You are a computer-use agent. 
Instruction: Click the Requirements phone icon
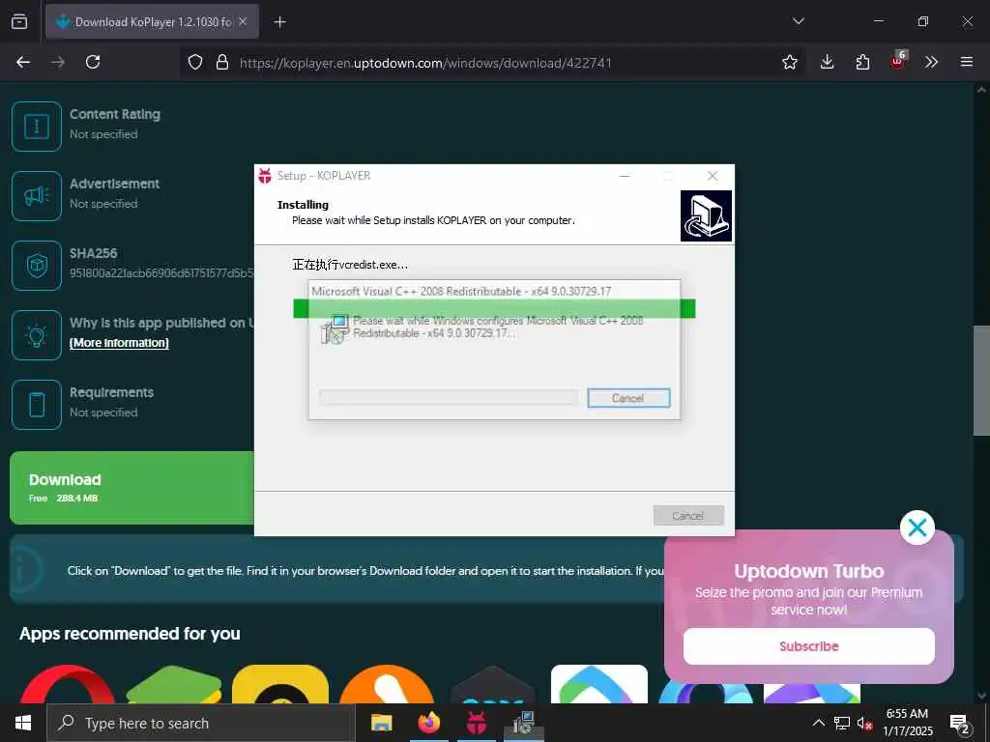(x=37, y=405)
